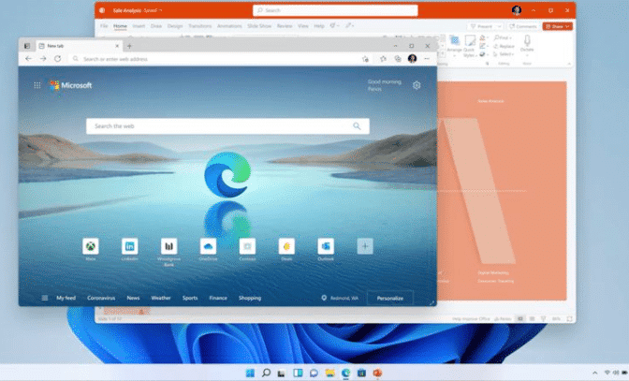Viewport: 629px width, 381px height.
Task: Click the add site plus tile
Action: 365,245
